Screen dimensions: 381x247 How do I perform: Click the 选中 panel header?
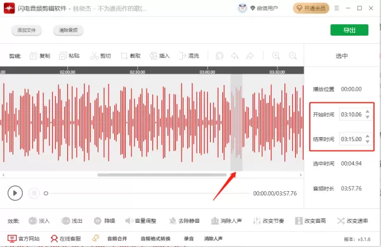coord(342,56)
